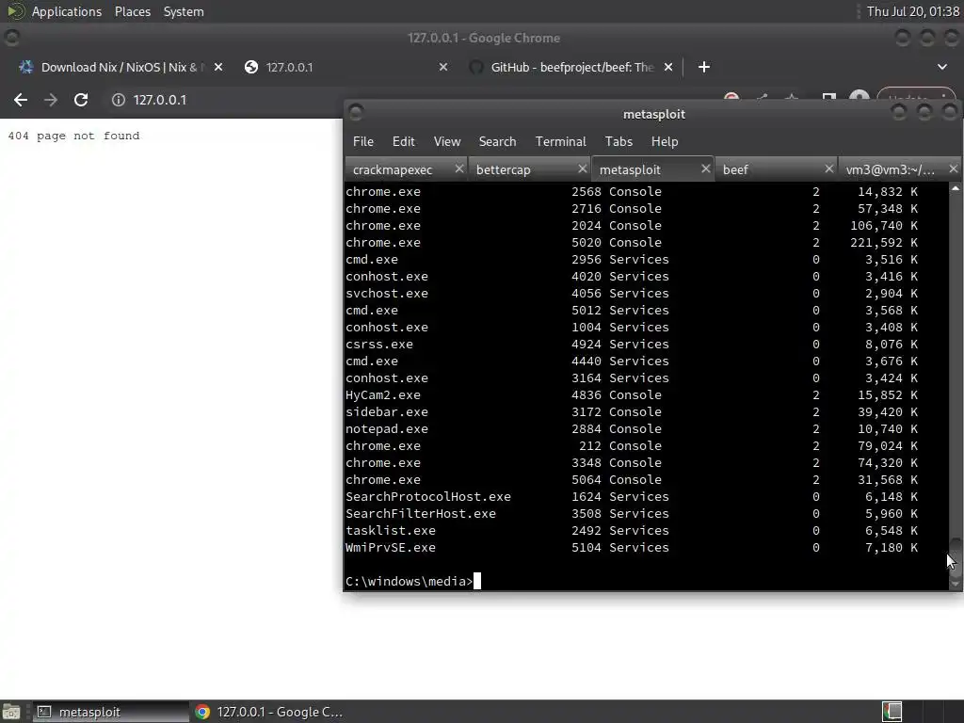Viewport: 964px width, 723px height.
Task: Click Chrome's forward navigation arrow
Action: 51,100
